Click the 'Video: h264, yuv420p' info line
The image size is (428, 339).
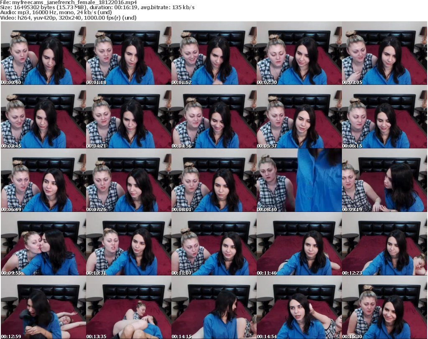[68, 18]
